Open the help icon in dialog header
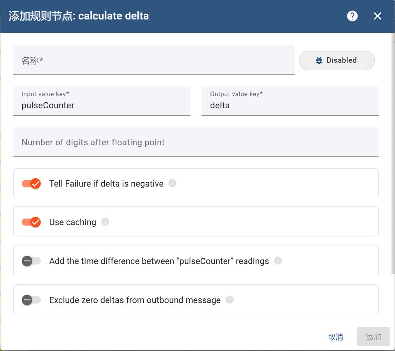395x351 pixels. coord(352,16)
